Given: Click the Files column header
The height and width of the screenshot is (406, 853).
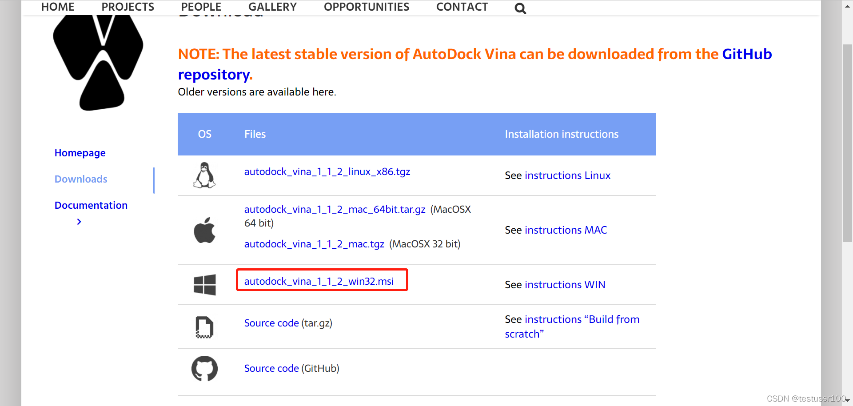Looking at the screenshot, I should tap(255, 134).
